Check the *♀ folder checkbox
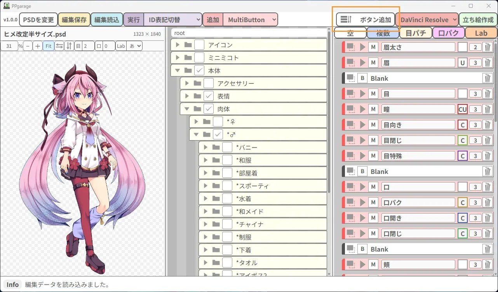The height and width of the screenshot is (292, 498). tap(218, 122)
